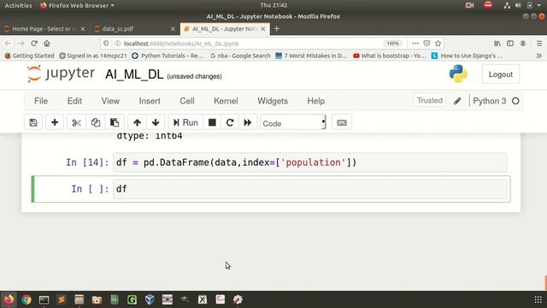
Task: Toggle Firefox sidebar icon
Action: coord(510,44)
